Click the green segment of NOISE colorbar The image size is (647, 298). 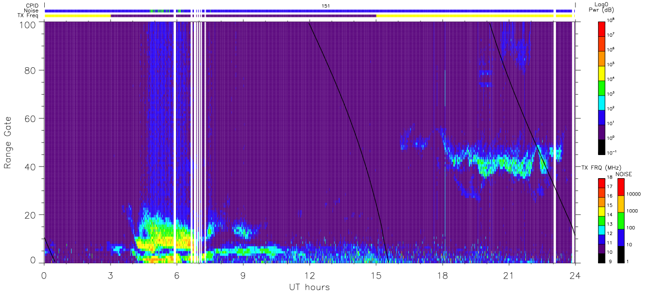tap(621, 220)
